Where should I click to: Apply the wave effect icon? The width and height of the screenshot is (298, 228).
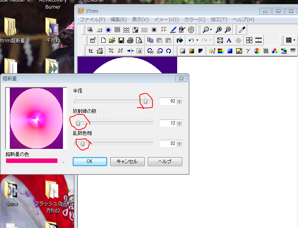point(126,30)
